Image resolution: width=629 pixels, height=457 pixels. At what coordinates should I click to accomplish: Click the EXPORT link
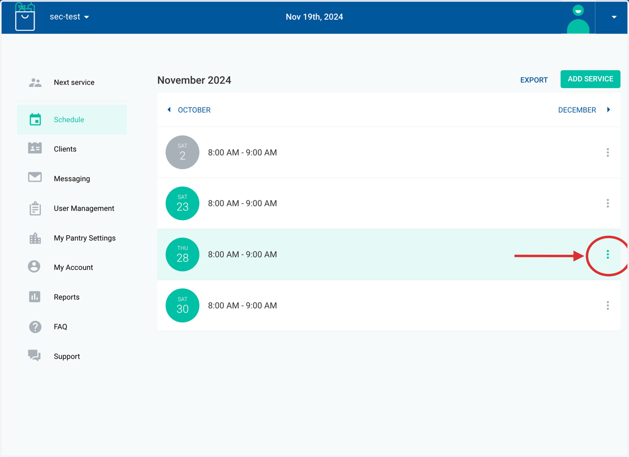[x=534, y=80]
